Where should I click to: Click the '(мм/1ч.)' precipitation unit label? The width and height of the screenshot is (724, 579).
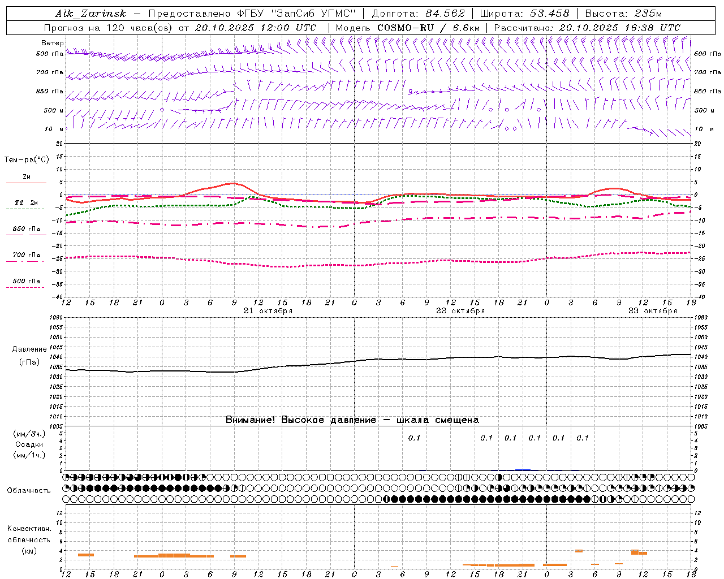pyautogui.click(x=29, y=455)
